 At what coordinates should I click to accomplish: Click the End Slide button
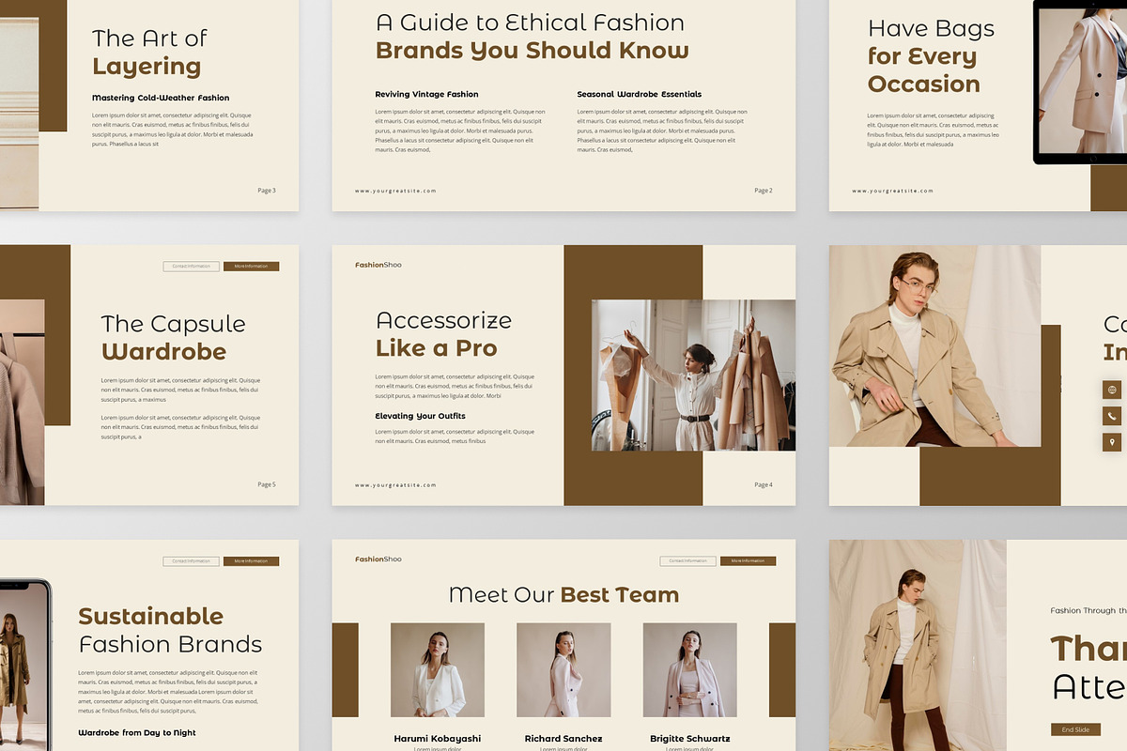1075,729
